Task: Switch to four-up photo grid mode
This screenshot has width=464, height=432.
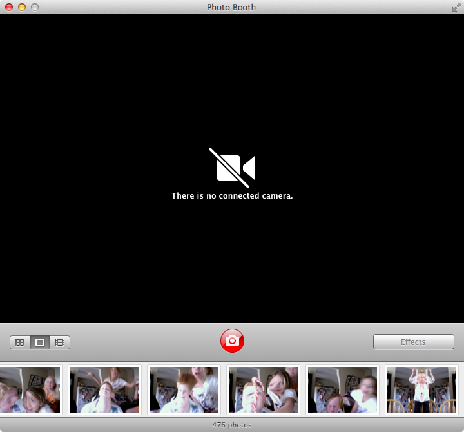Action: click(20, 342)
